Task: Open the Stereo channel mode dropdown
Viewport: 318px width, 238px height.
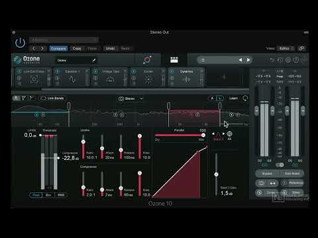Action: [131, 99]
